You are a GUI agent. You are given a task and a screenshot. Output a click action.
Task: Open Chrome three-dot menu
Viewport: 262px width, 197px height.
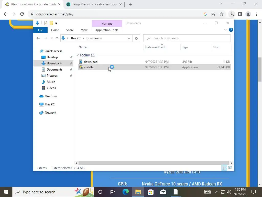tap(256, 14)
